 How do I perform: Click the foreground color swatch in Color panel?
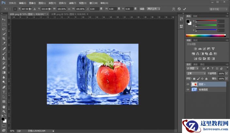[188, 22]
